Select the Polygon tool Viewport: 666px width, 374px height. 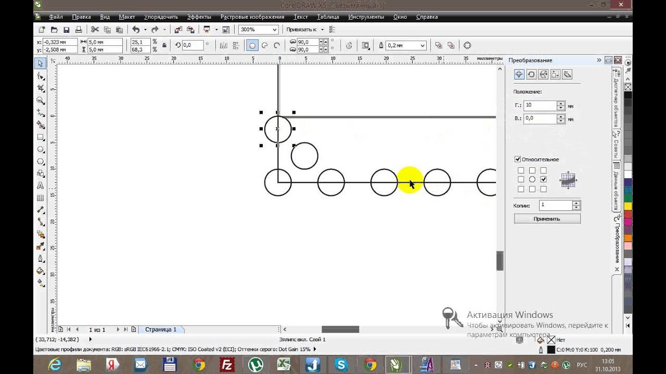(x=40, y=162)
